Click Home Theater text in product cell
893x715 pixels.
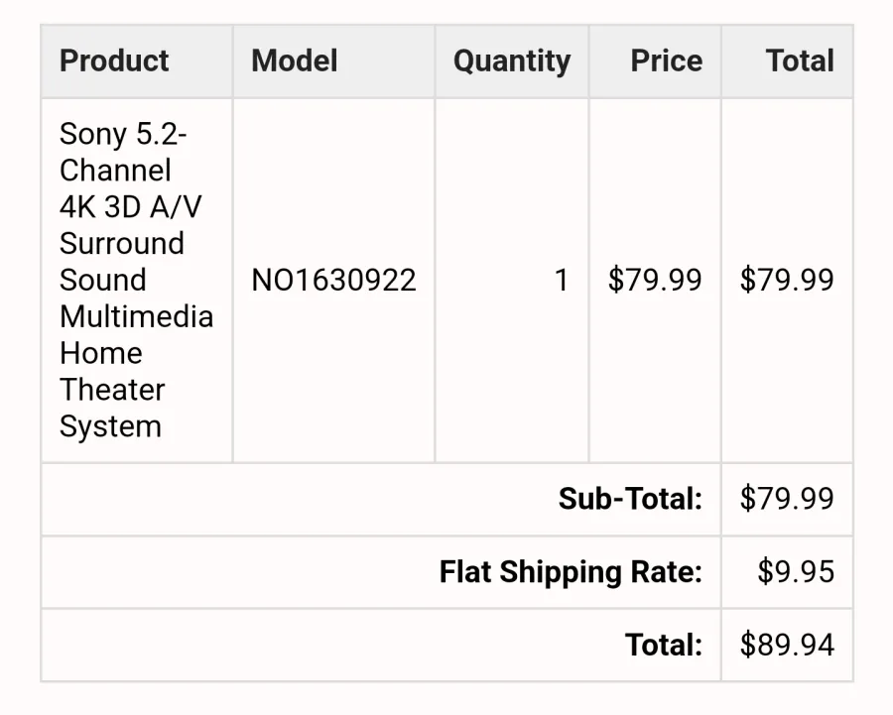coord(112,371)
